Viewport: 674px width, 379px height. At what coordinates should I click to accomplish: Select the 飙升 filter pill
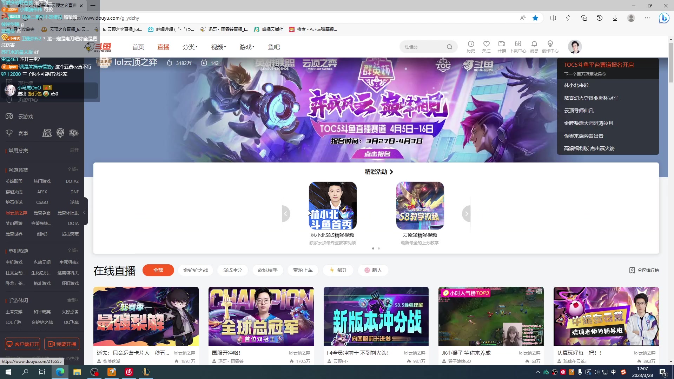338,270
